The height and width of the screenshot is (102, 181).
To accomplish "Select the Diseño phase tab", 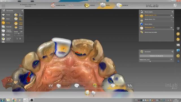I will point(105,5).
